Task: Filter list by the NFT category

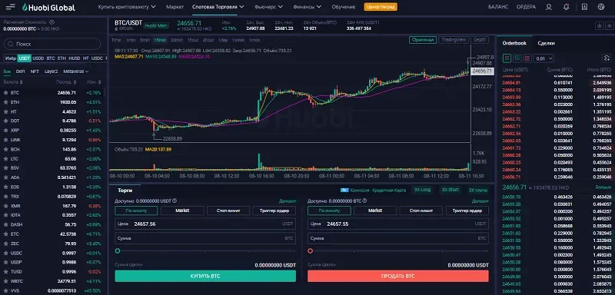Action: click(35, 71)
